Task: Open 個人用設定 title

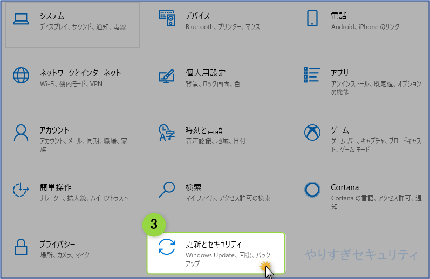Action: click(x=206, y=73)
